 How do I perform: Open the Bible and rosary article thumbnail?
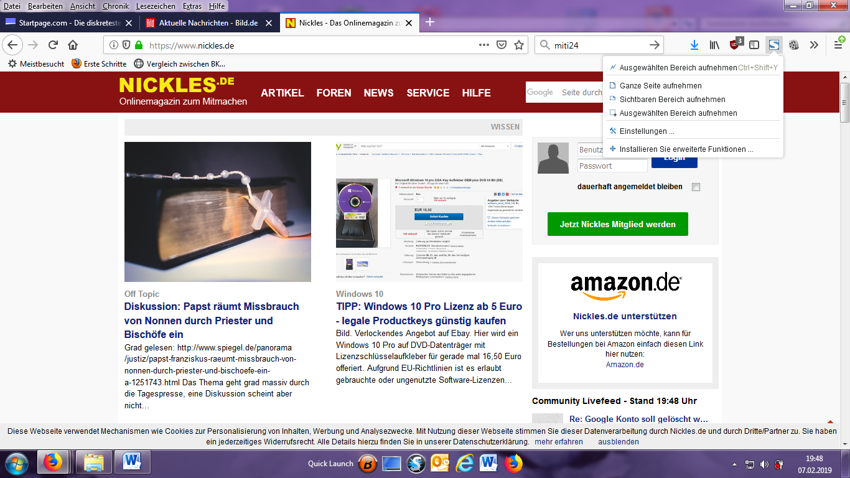(x=218, y=212)
